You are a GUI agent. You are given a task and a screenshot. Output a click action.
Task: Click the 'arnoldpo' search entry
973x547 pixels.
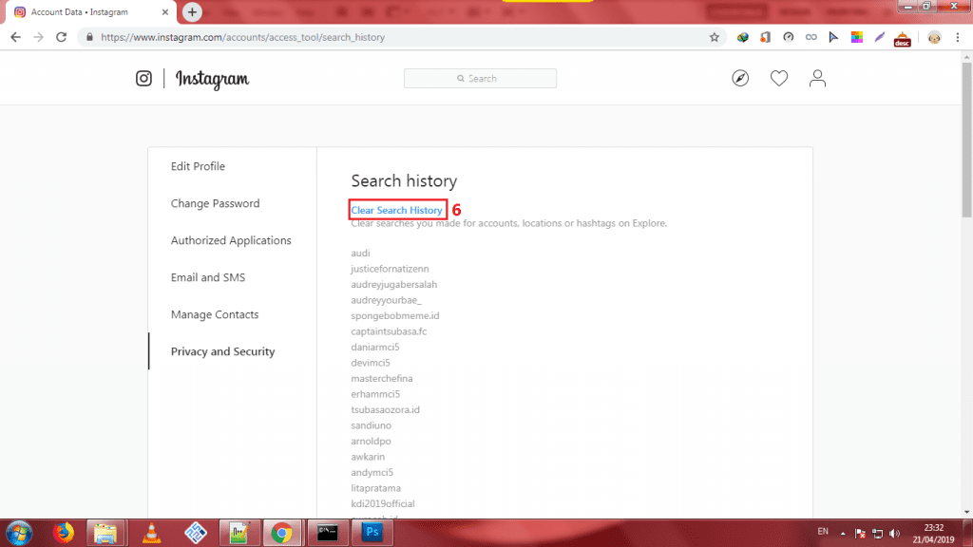[x=371, y=441]
